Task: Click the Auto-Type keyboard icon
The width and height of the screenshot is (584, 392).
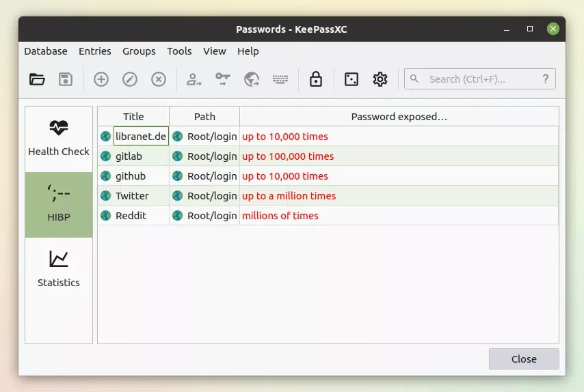Action: [x=280, y=79]
